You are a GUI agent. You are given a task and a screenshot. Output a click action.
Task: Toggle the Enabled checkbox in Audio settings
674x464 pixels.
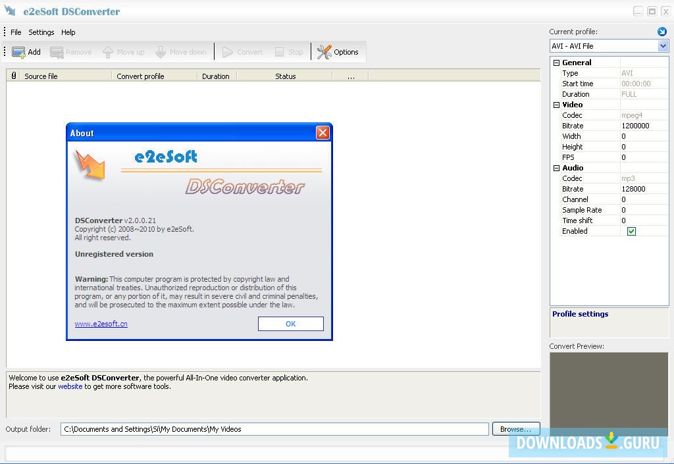(x=631, y=231)
